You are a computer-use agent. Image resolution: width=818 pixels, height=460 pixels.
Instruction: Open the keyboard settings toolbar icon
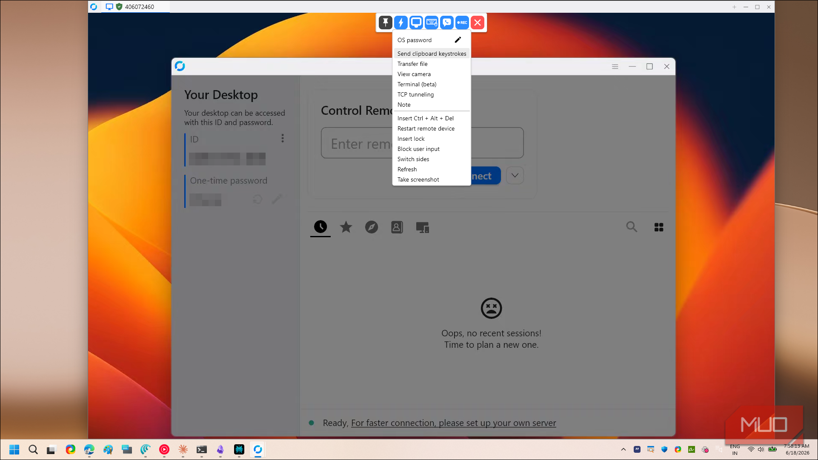432,23
